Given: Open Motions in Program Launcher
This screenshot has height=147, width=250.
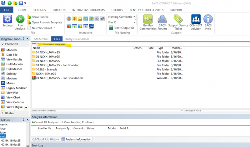Looking at the screenshot, I should coord(12,78).
